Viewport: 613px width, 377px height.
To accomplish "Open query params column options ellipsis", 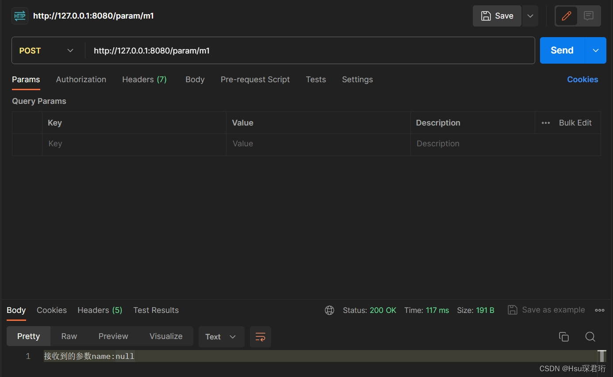I will (x=546, y=123).
